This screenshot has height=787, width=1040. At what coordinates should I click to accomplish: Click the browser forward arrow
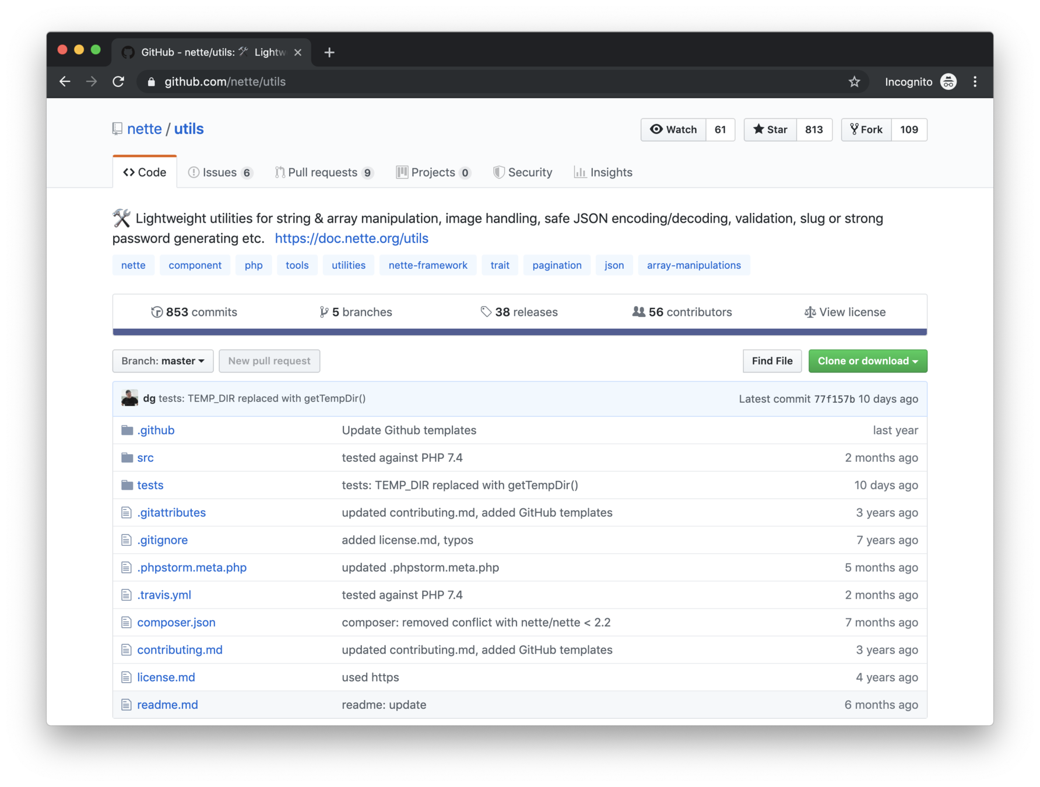coord(92,82)
